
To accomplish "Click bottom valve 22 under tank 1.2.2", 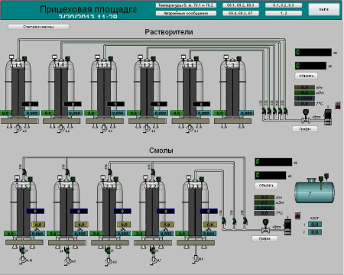I will point(153,251).
